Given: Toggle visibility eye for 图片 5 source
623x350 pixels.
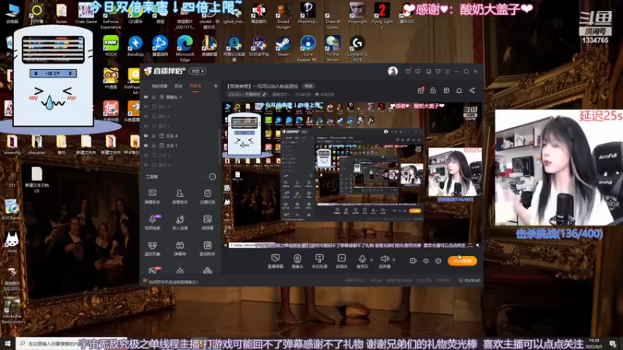Looking at the screenshot, I should click(146, 107).
